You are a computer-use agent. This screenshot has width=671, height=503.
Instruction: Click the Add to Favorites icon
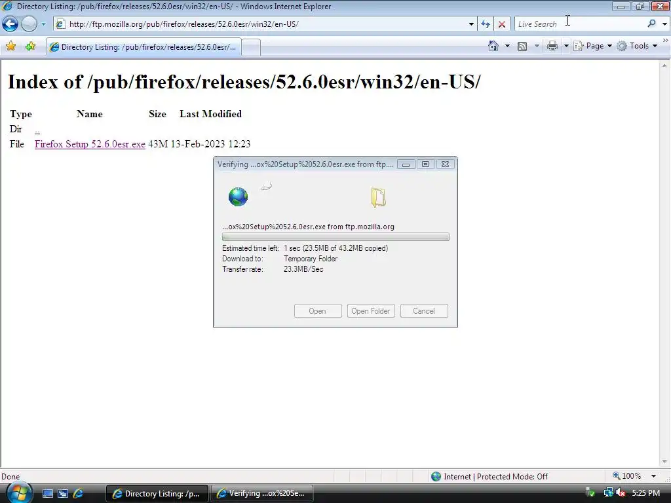(x=30, y=47)
